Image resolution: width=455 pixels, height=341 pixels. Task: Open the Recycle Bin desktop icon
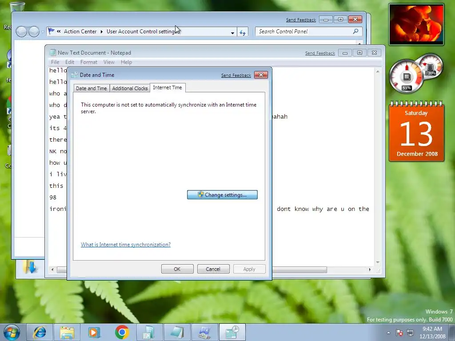(17, 7)
